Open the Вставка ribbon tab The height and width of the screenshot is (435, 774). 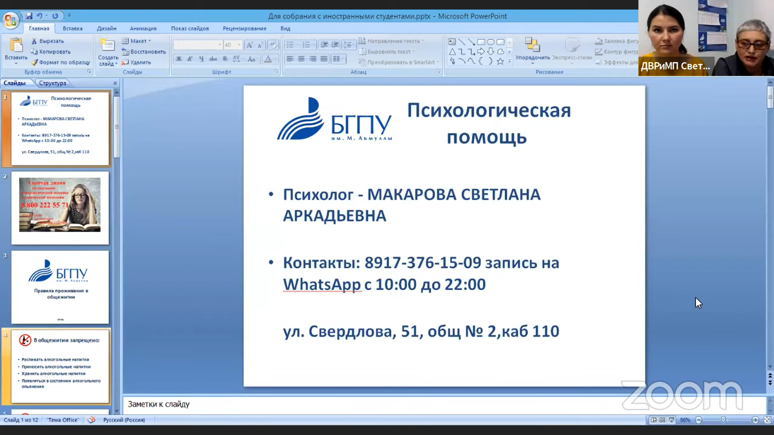(73, 29)
